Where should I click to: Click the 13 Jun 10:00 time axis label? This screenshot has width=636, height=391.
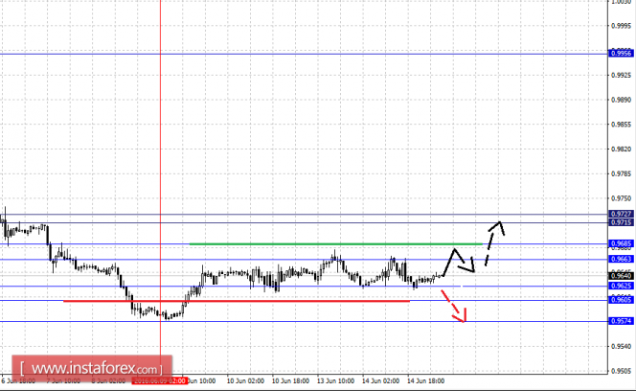click(x=335, y=380)
